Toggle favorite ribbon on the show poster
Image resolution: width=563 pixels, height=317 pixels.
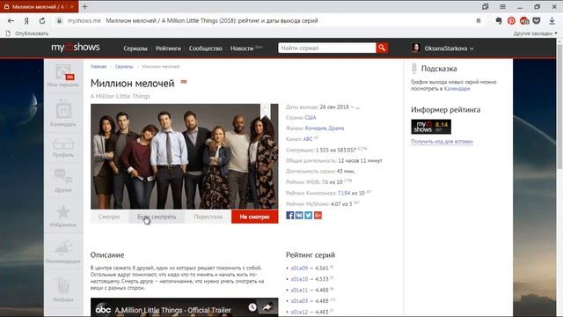pos(266,111)
